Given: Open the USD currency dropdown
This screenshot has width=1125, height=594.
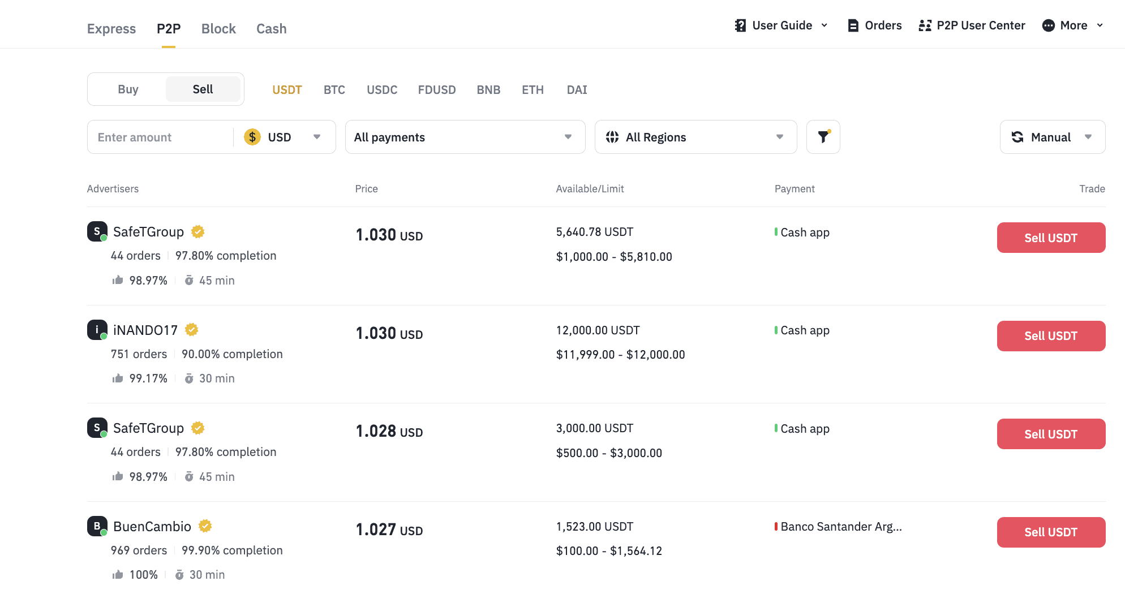Looking at the screenshot, I should point(283,137).
